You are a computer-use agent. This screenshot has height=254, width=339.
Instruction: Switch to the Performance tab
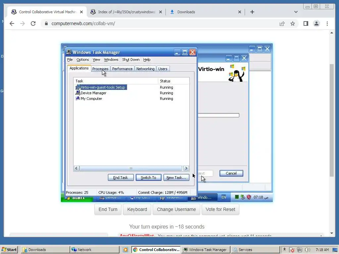[122, 69]
